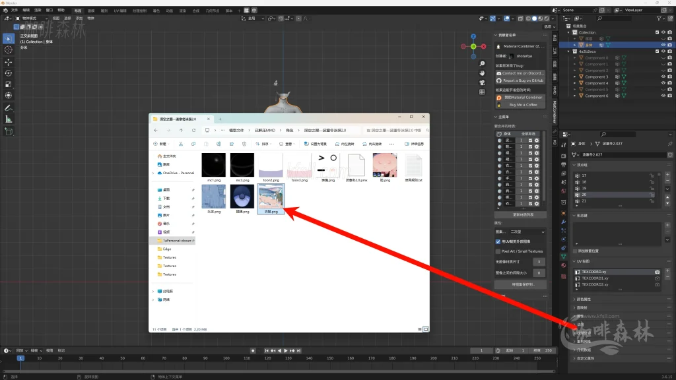This screenshot has height=380, width=676.
Task: Toggle viewport visibility of Component 6
Action: [x=663, y=96]
